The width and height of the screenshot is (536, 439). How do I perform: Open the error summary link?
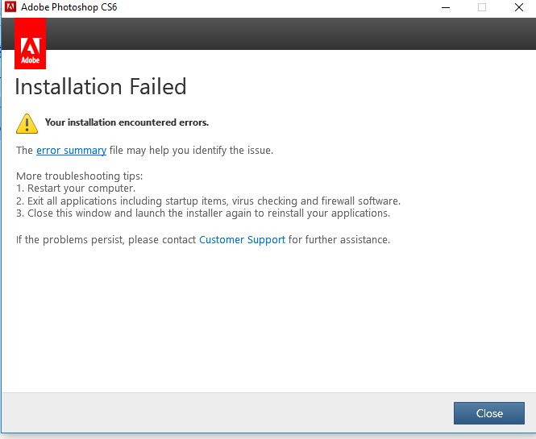coord(71,151)
